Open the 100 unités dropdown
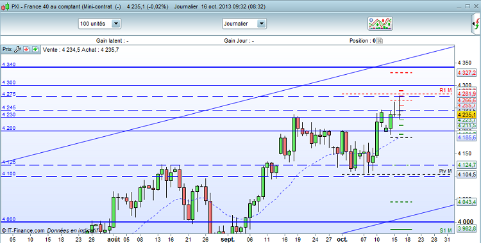Screen dimensions: 481x243 pyautogui.click(x=99, y=24)
